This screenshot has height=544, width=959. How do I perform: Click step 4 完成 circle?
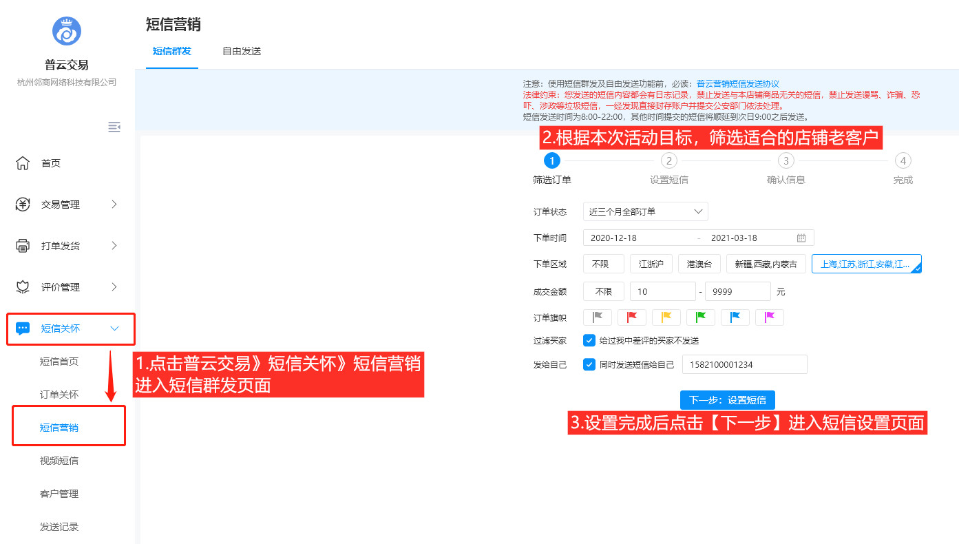point(903,160)
